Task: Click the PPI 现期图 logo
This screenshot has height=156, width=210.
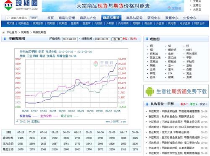Action: click(21, 5)
